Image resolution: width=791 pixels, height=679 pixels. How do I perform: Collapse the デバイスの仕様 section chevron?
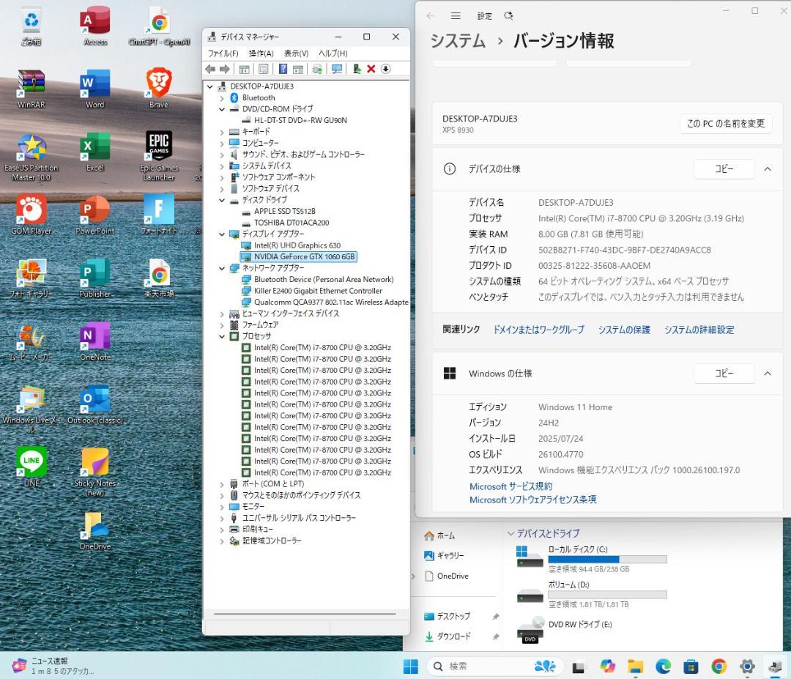(768, 168)
